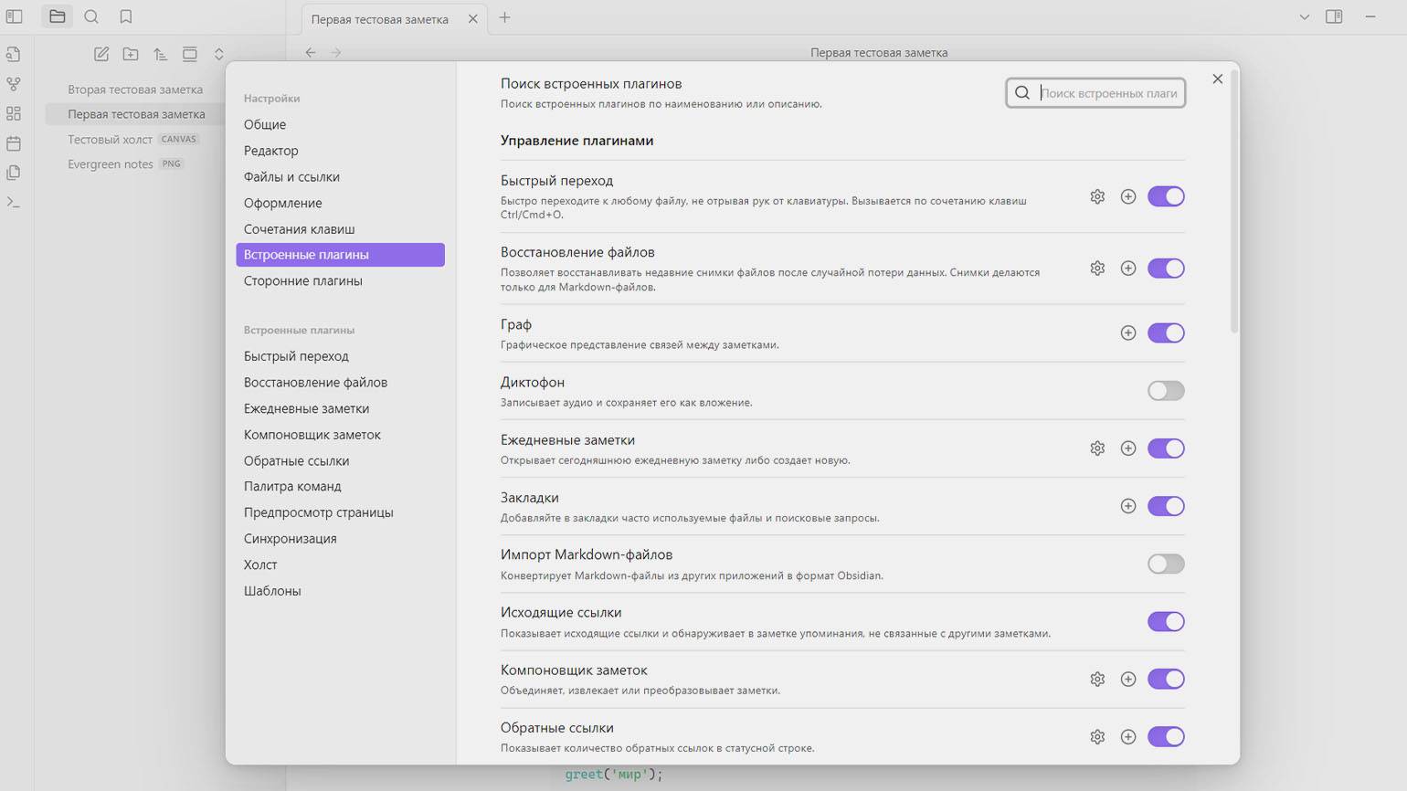
Task: Turn off Исходящие ссылки toggle
Action: click(x=1166, y=622)
